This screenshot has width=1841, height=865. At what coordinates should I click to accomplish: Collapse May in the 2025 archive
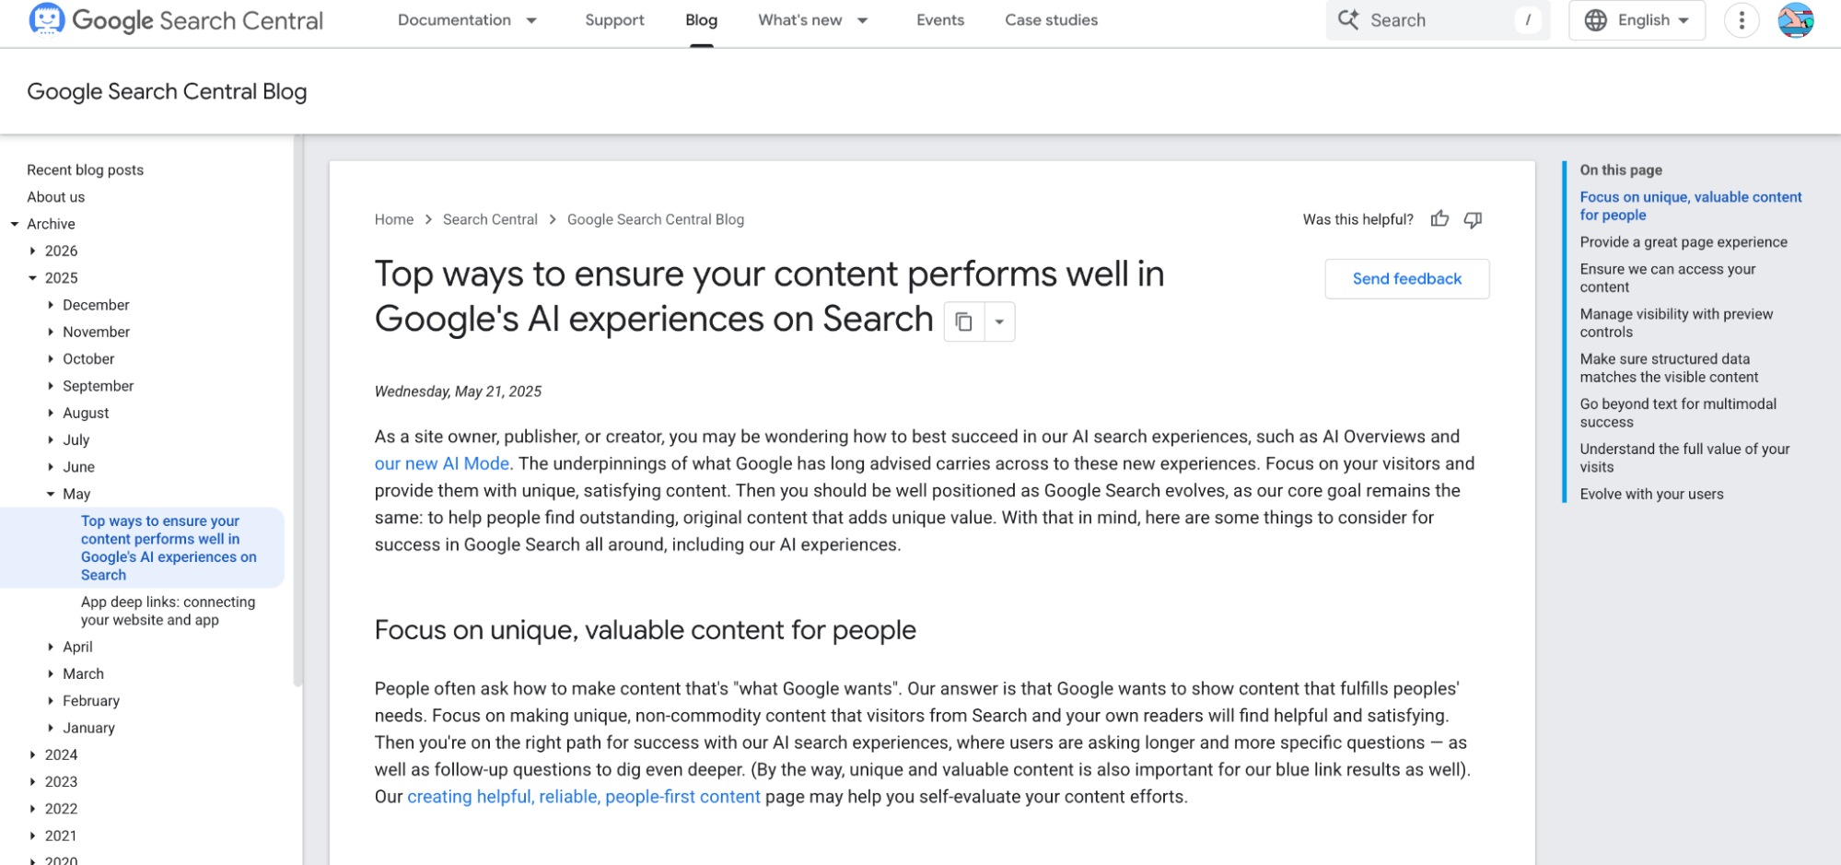[x=51, y=494]
